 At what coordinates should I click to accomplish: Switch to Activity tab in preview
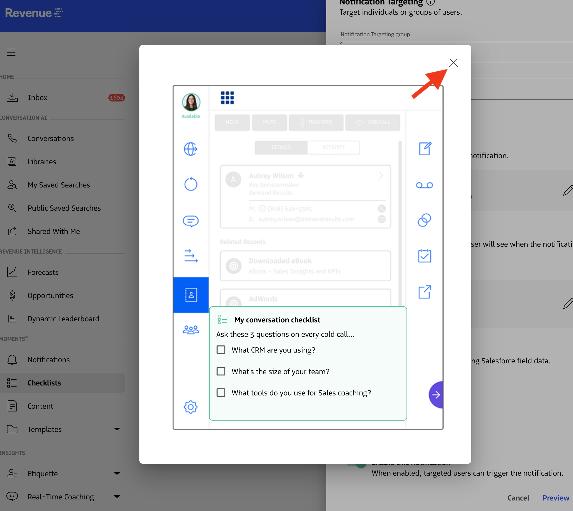pyautogui.click(x=334, y=147)
